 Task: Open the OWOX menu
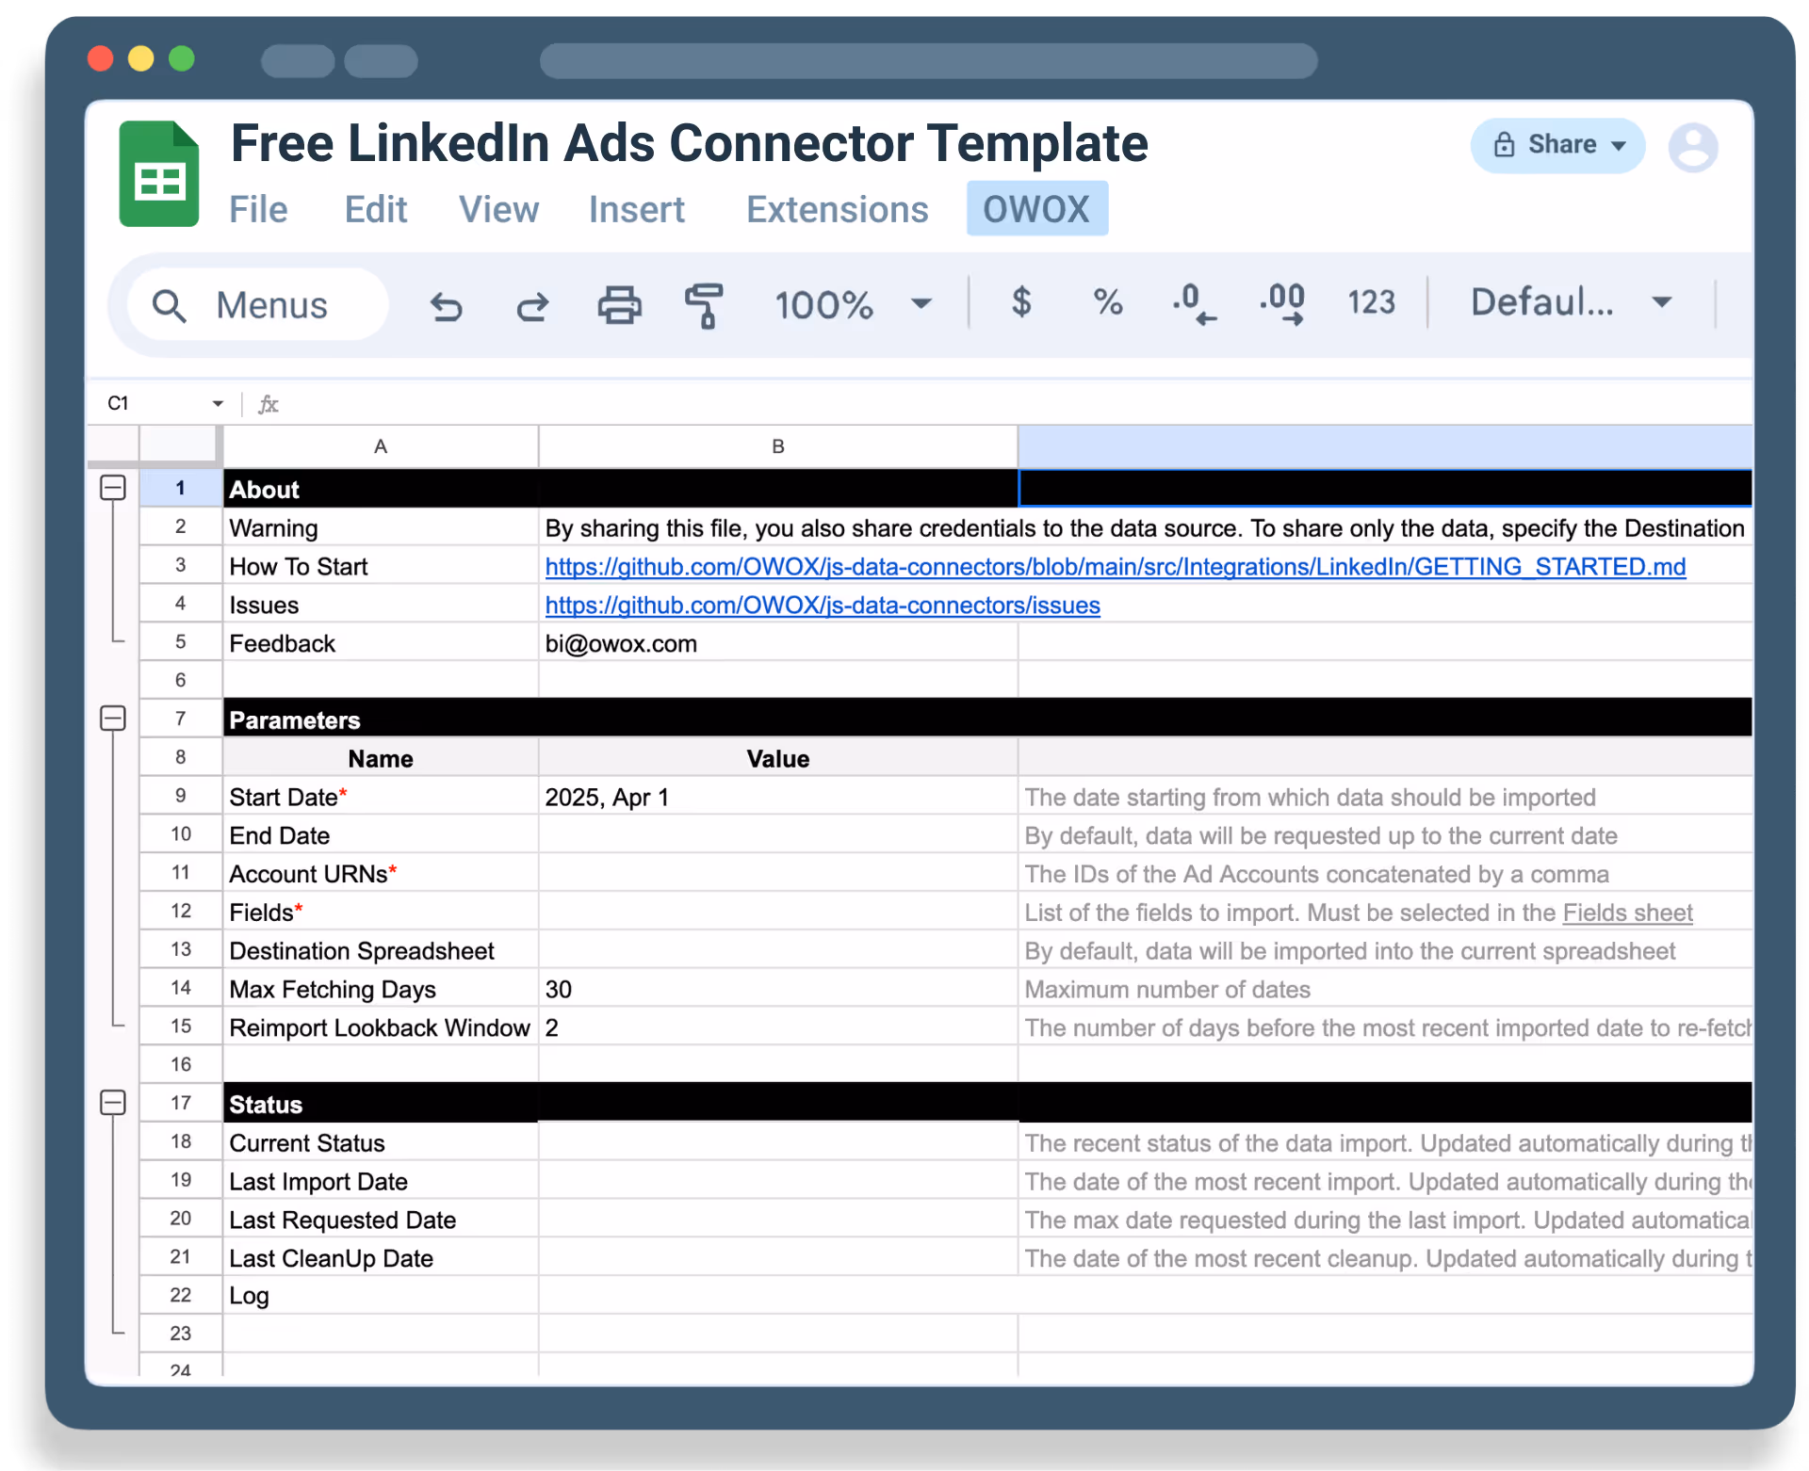pos(1036,209)
